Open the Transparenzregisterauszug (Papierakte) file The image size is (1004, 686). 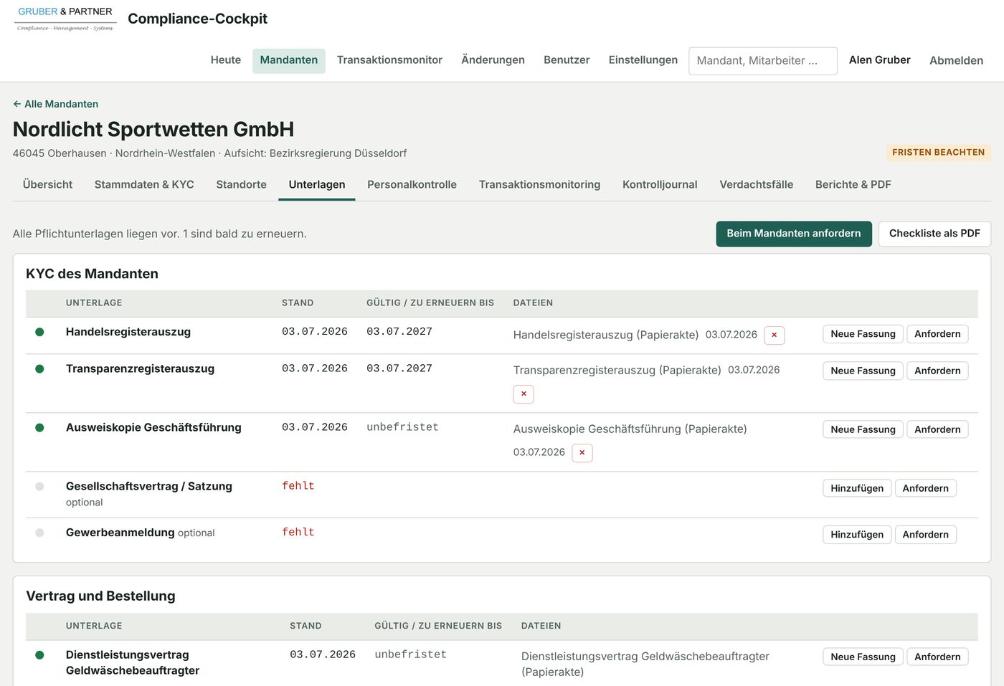click(x=617, y=370)
